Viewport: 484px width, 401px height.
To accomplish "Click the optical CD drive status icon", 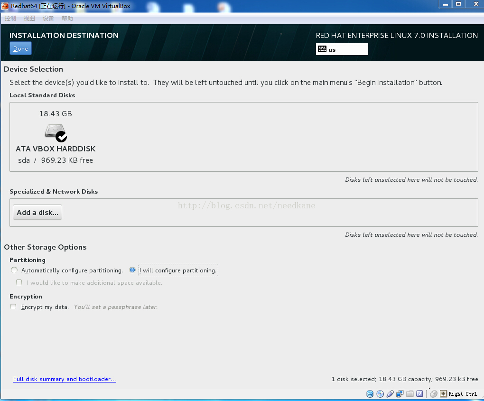I will (380, 394).
